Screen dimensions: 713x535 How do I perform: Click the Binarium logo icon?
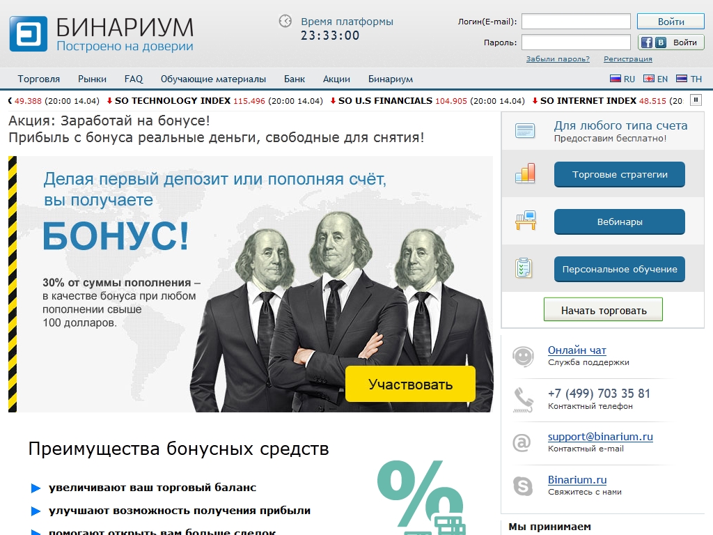(28, 34)
